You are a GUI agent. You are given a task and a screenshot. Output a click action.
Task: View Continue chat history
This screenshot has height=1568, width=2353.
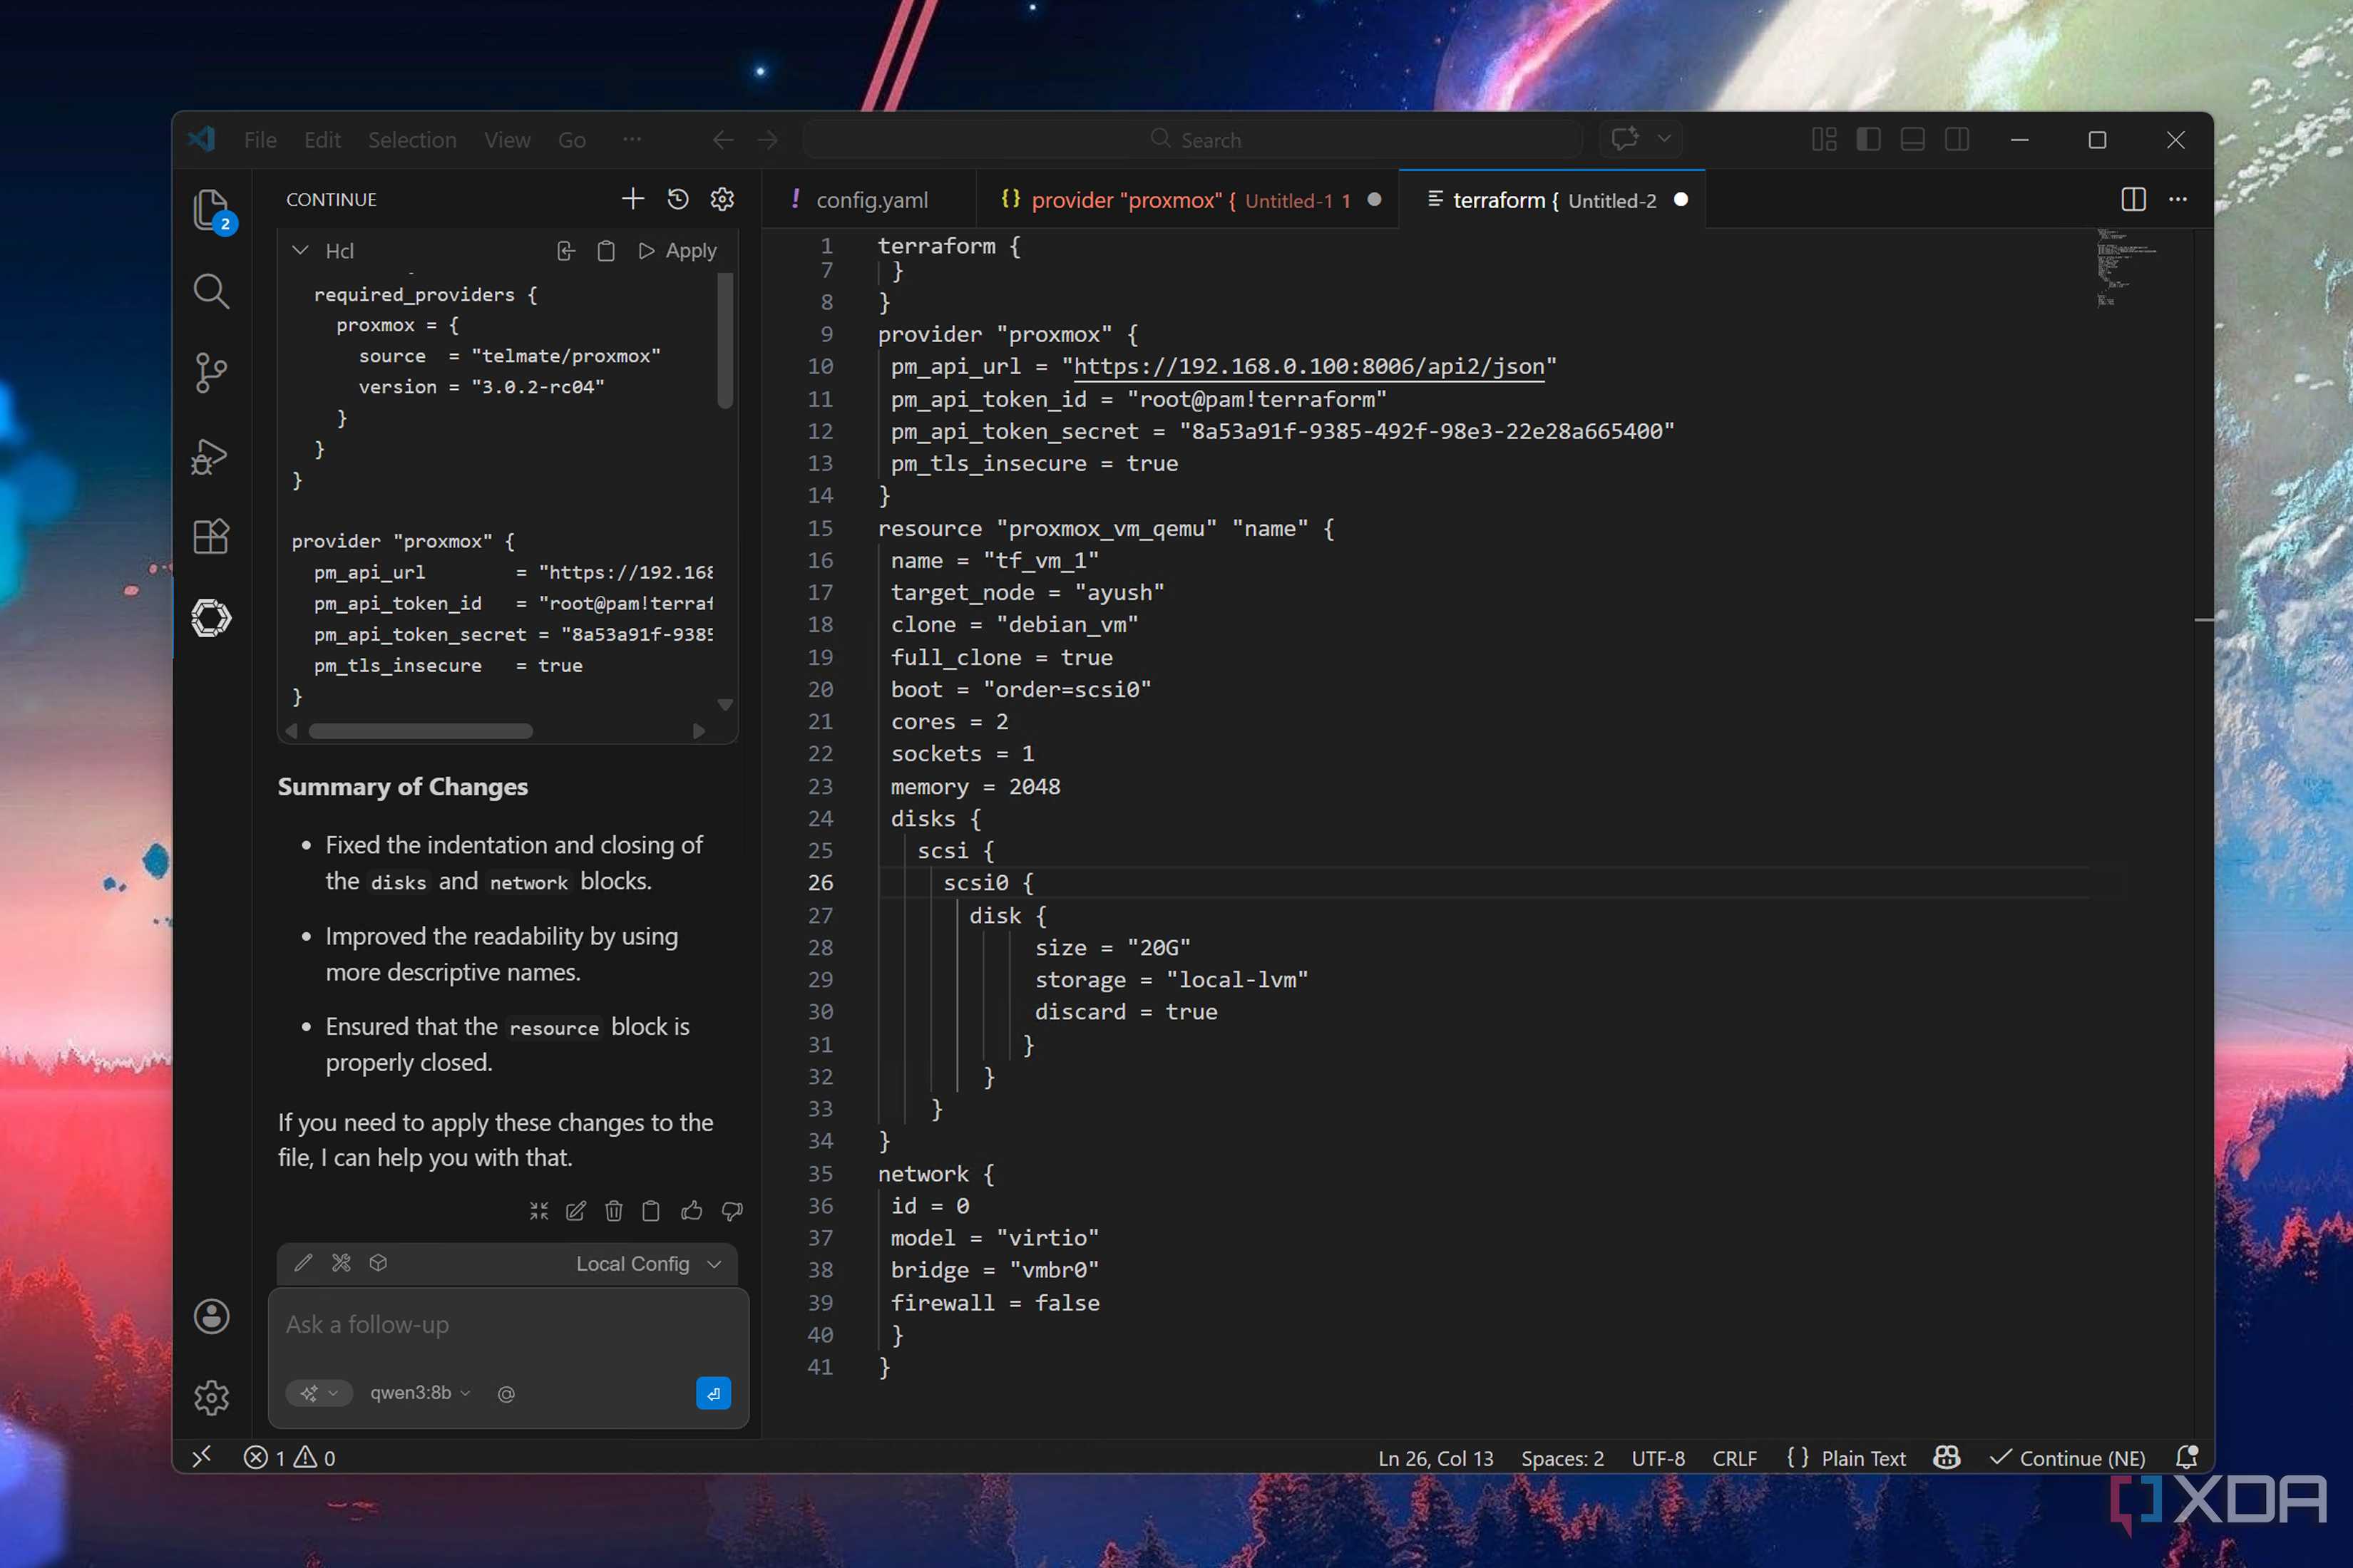pyautogui.click(x=677, y=199)
